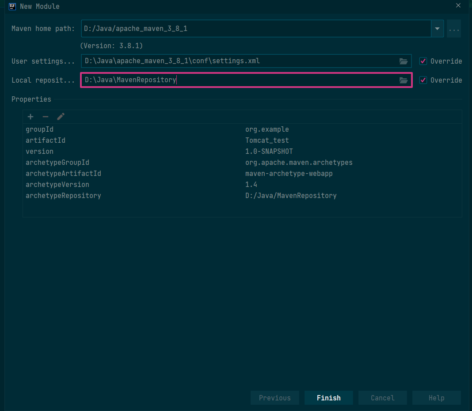Click the (Version: 3.8.1) text
The width and height of the screenshot is (472, 411).
[x=111, y=46]
